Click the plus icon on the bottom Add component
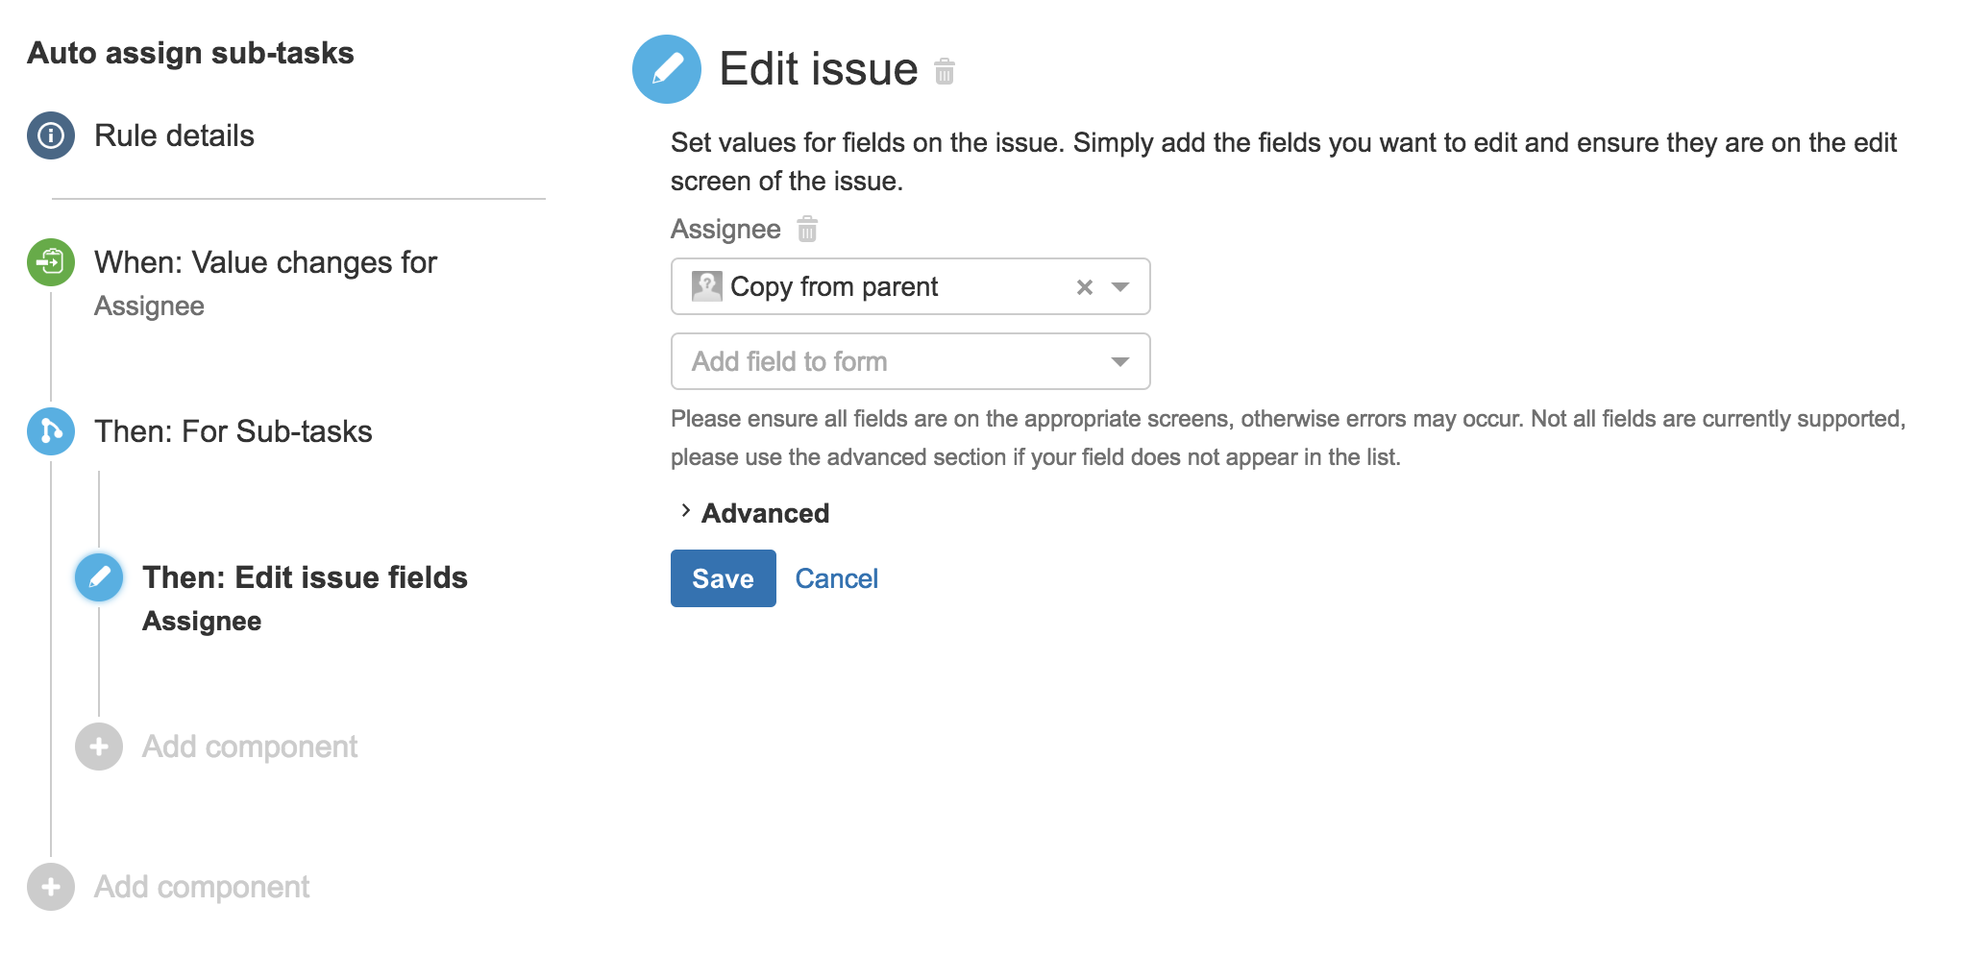 51,886
